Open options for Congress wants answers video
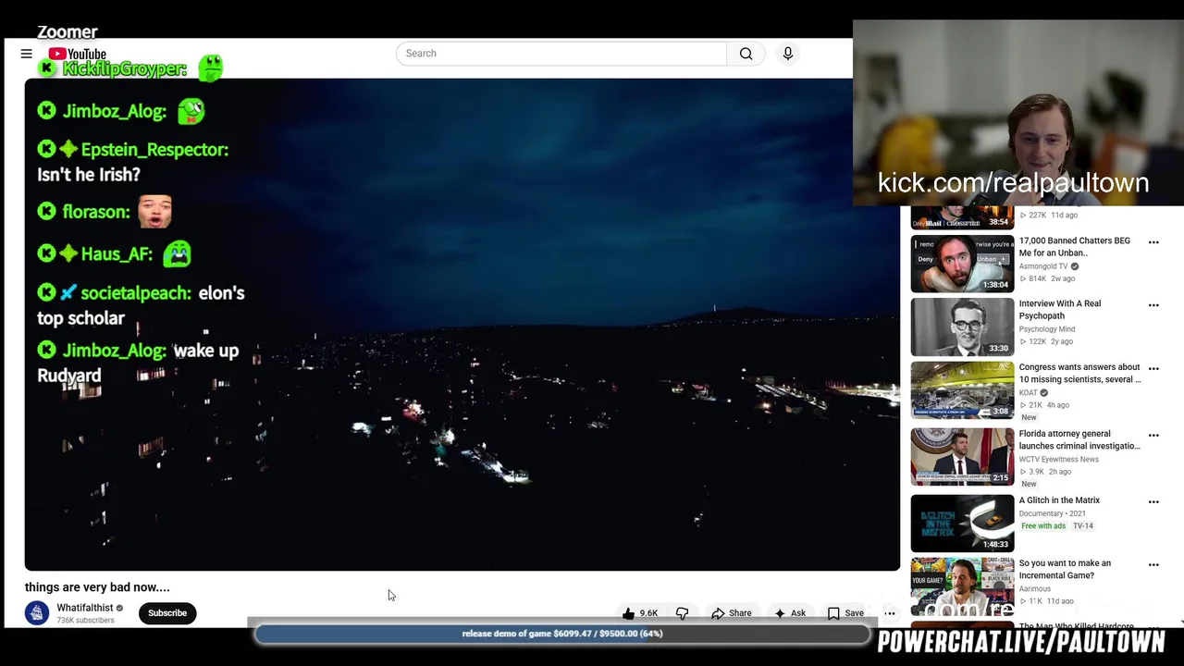The width and height of the screenshot is (1184, 666). point(1153,369)
